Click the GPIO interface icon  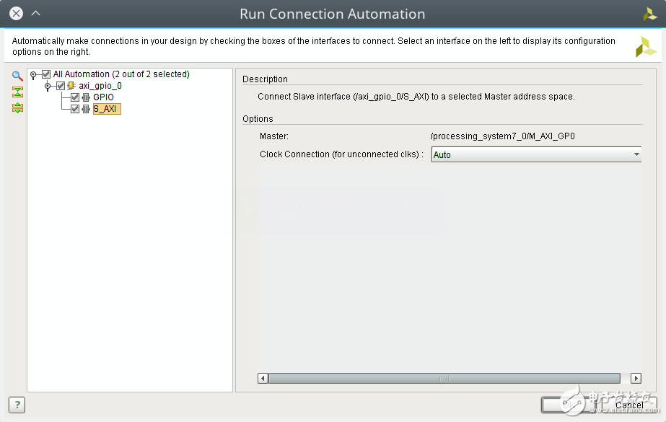coord(86,97)
